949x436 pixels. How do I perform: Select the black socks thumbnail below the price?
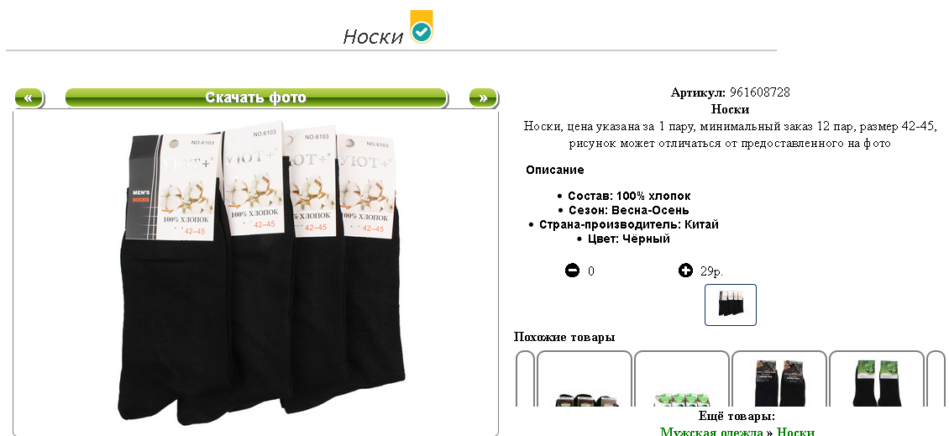click(x=731, y=305)
